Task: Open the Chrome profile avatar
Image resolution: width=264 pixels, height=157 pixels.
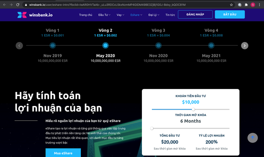Action: [253, 5]
